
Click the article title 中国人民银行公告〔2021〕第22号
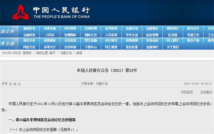tap(107, 71)
